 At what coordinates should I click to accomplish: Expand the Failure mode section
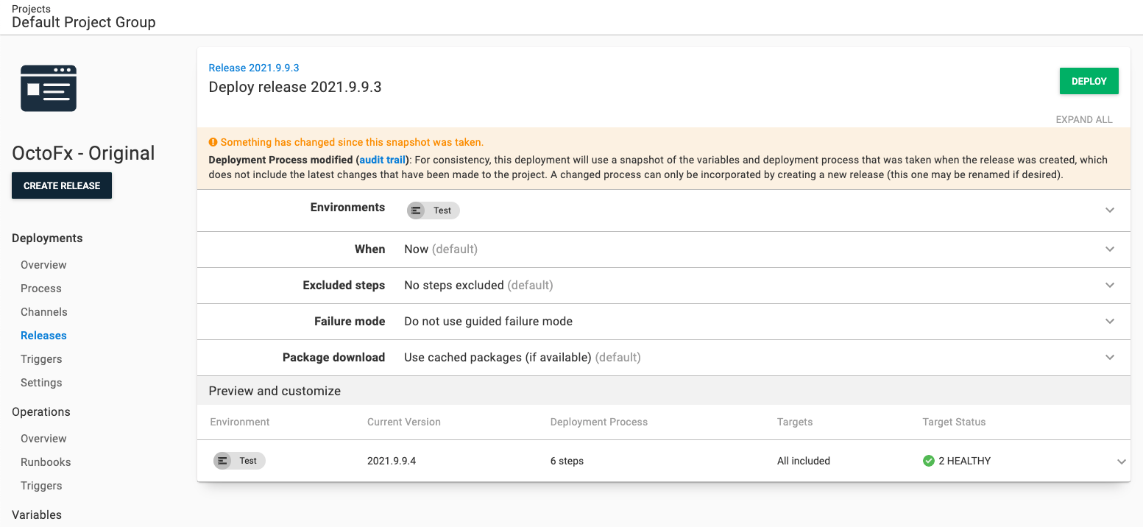click(x=1110, y=321)
